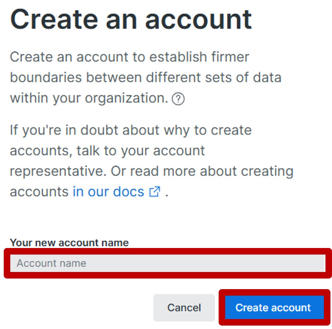Click the "Your new account name" label
The width and height of the screenshot is (332, 329).
(69, 243)
